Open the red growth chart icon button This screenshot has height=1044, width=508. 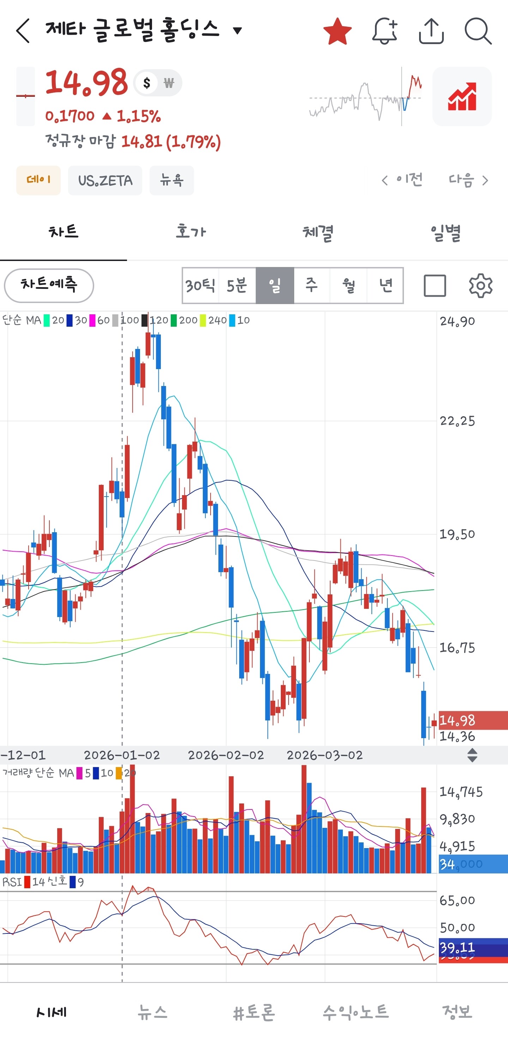(x=462, y=96)
